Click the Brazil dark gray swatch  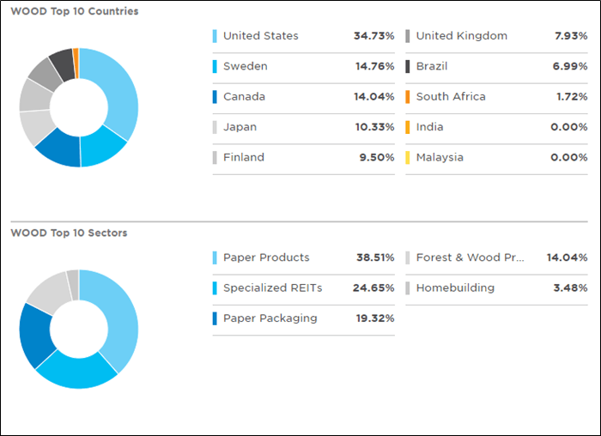pos(407,66)
